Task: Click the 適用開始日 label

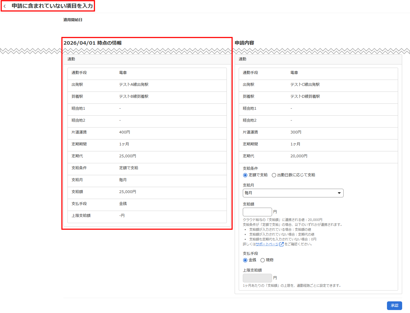Action: coord(73,20)
